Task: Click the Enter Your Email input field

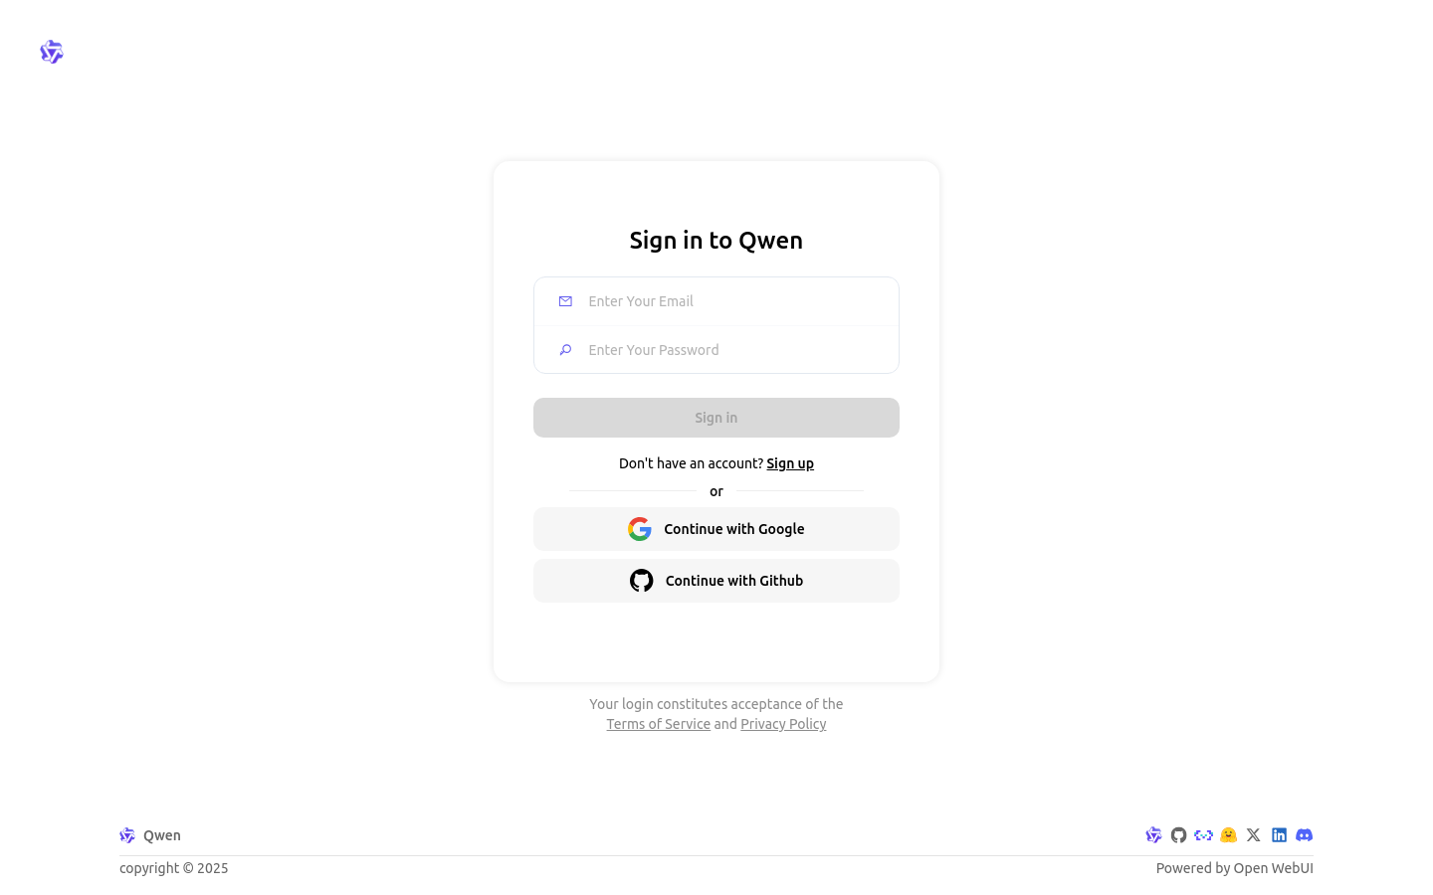Action: point(736,300)
